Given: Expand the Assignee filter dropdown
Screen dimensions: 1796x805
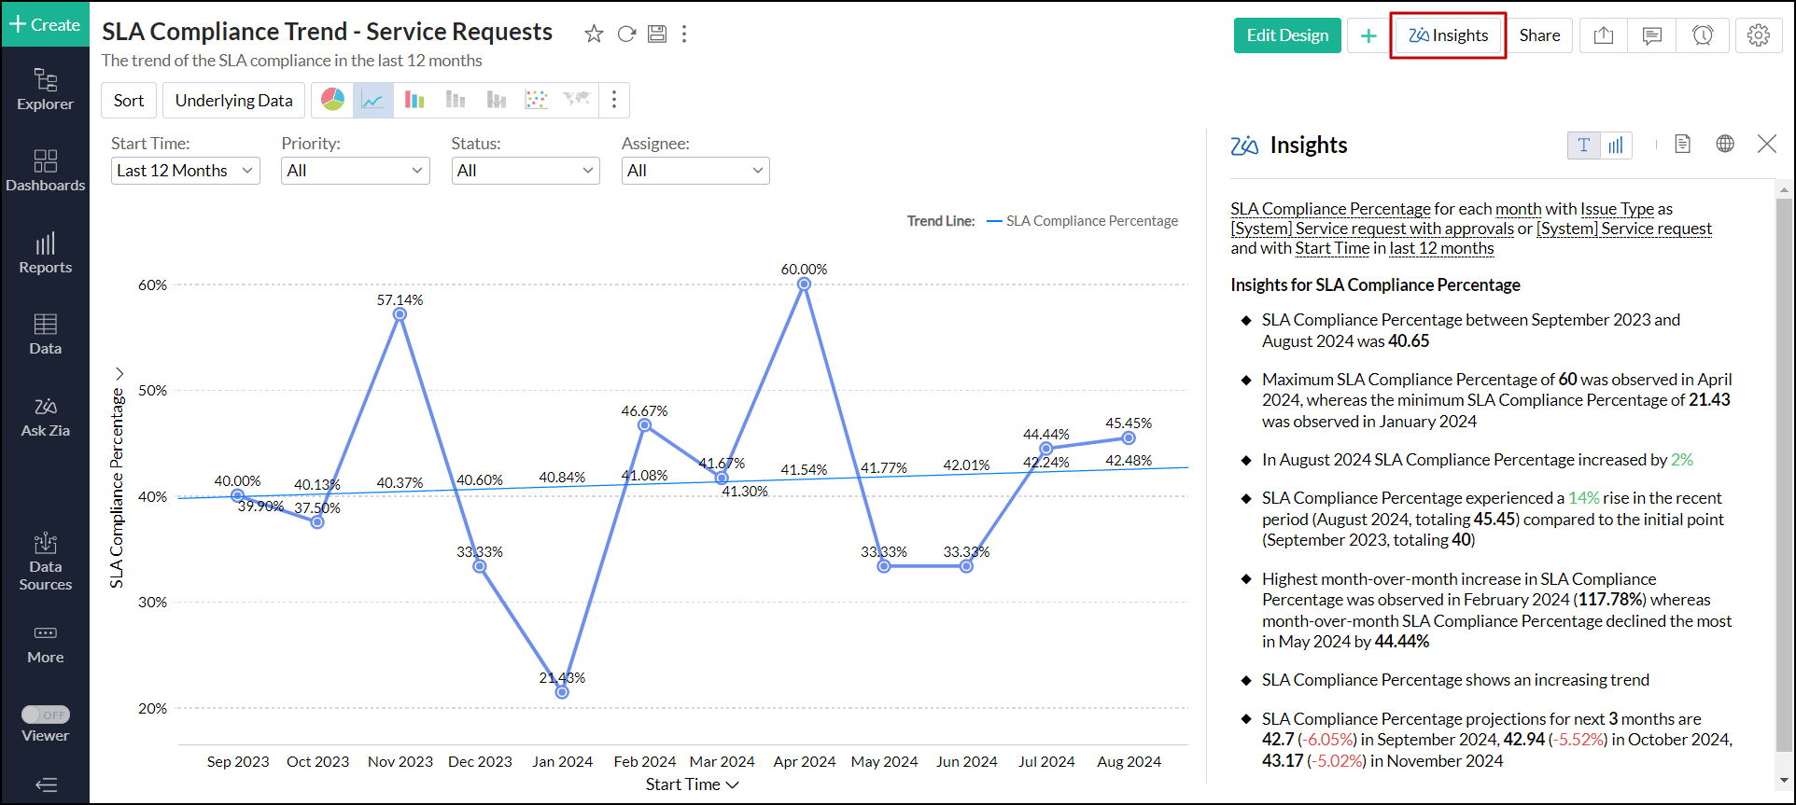Looking at the screenshot, I should click(695, 171).
